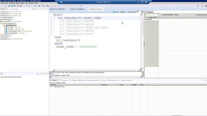
Task: Open the Help menu
Action: pyautogui.click(x=36, y=3)
